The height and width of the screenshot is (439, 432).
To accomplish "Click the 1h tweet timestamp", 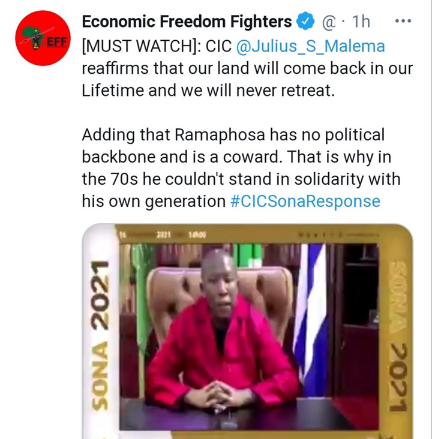I will pos(361,22).
